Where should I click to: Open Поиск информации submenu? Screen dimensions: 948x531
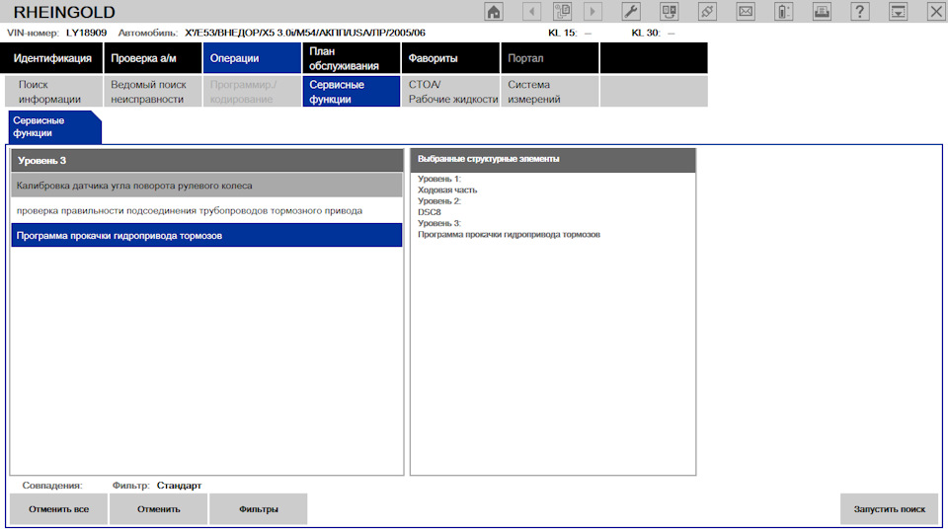tap(53, 91)
